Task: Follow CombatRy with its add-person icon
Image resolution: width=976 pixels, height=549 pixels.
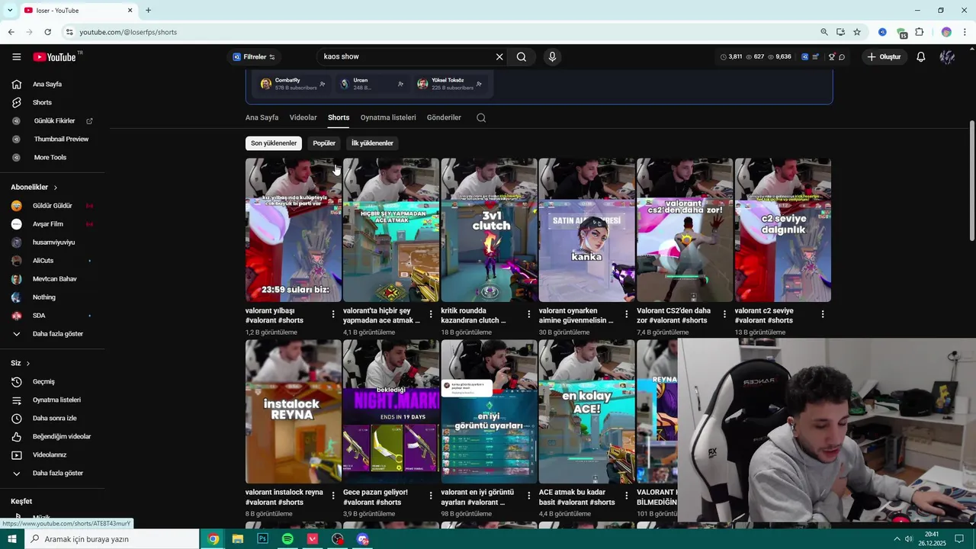Action: (323, 84)
